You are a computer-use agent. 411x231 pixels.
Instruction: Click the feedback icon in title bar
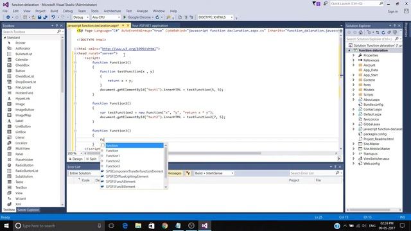tap(326, 4)
